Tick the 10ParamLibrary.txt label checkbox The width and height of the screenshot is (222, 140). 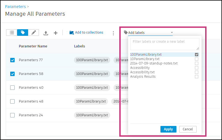click(x=197, y=59)
